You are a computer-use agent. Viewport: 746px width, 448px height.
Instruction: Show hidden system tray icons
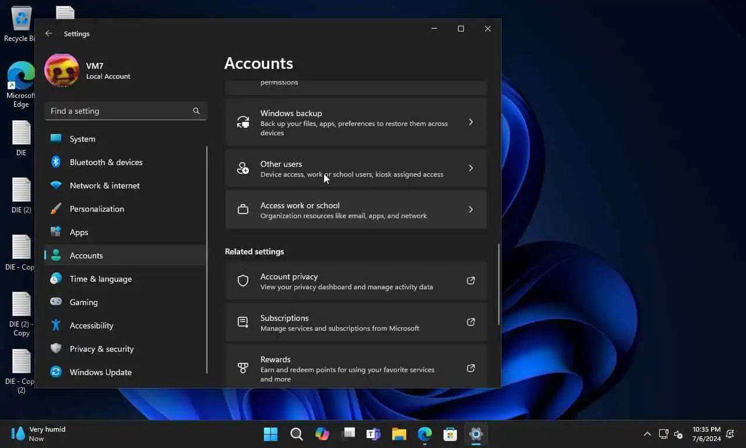pyautogui.click(x=647, y=434)
